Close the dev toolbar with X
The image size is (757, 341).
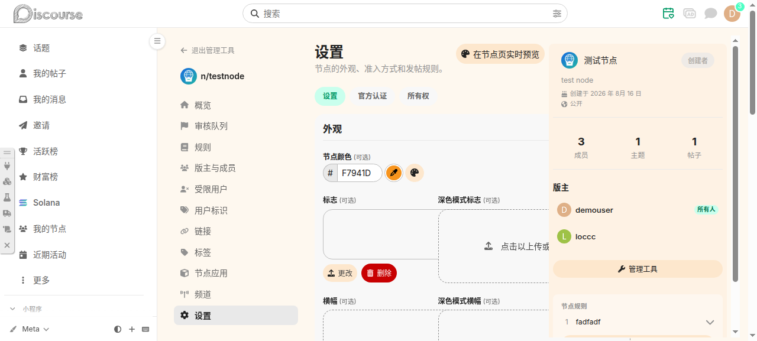click(7, 245)
